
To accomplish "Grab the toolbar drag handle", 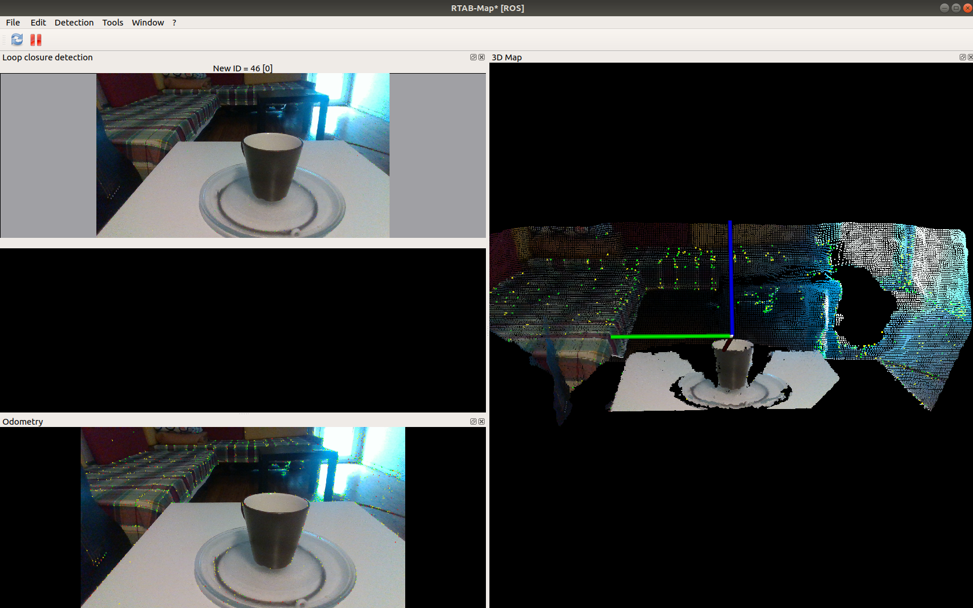I will tap(5, 39).
